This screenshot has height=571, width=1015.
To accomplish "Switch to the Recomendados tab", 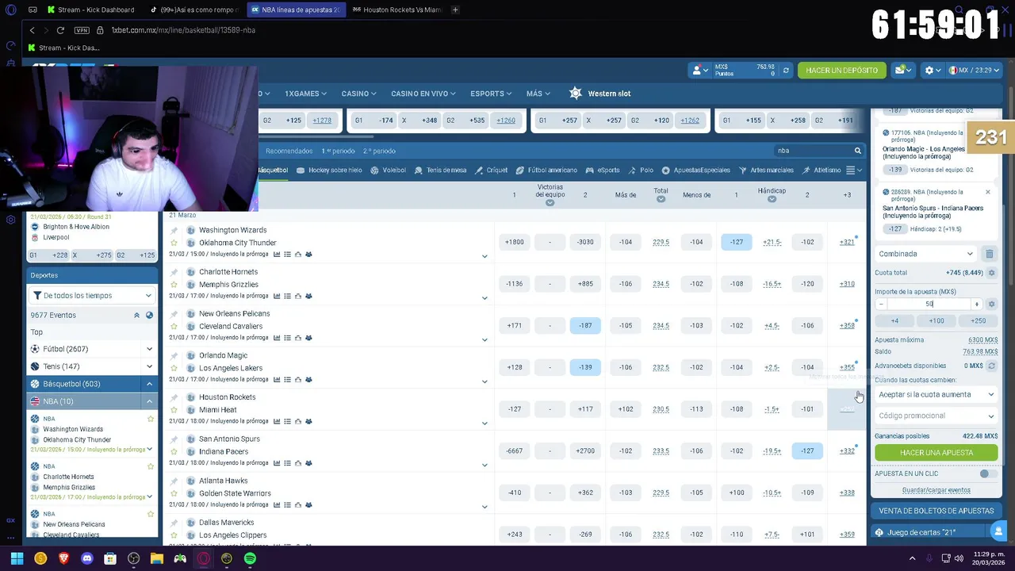I will click(289, 151).
